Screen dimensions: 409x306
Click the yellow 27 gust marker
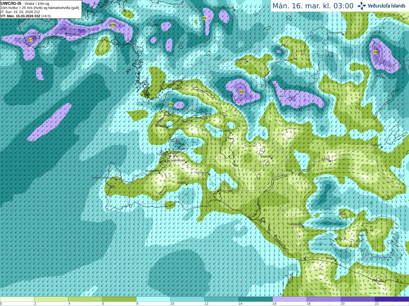[x=31, y=40]
